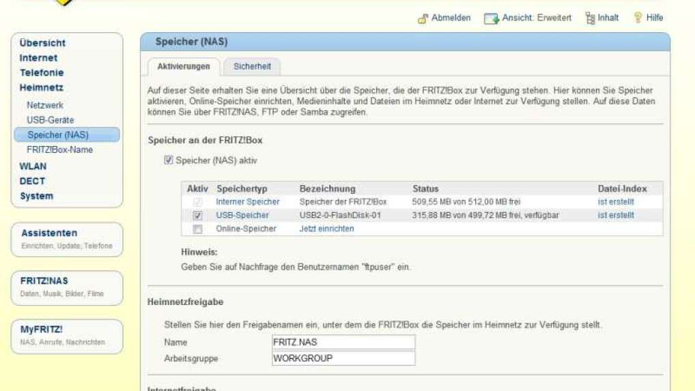
Task: Expand the Internet menu section
Action: pos(38,58)
